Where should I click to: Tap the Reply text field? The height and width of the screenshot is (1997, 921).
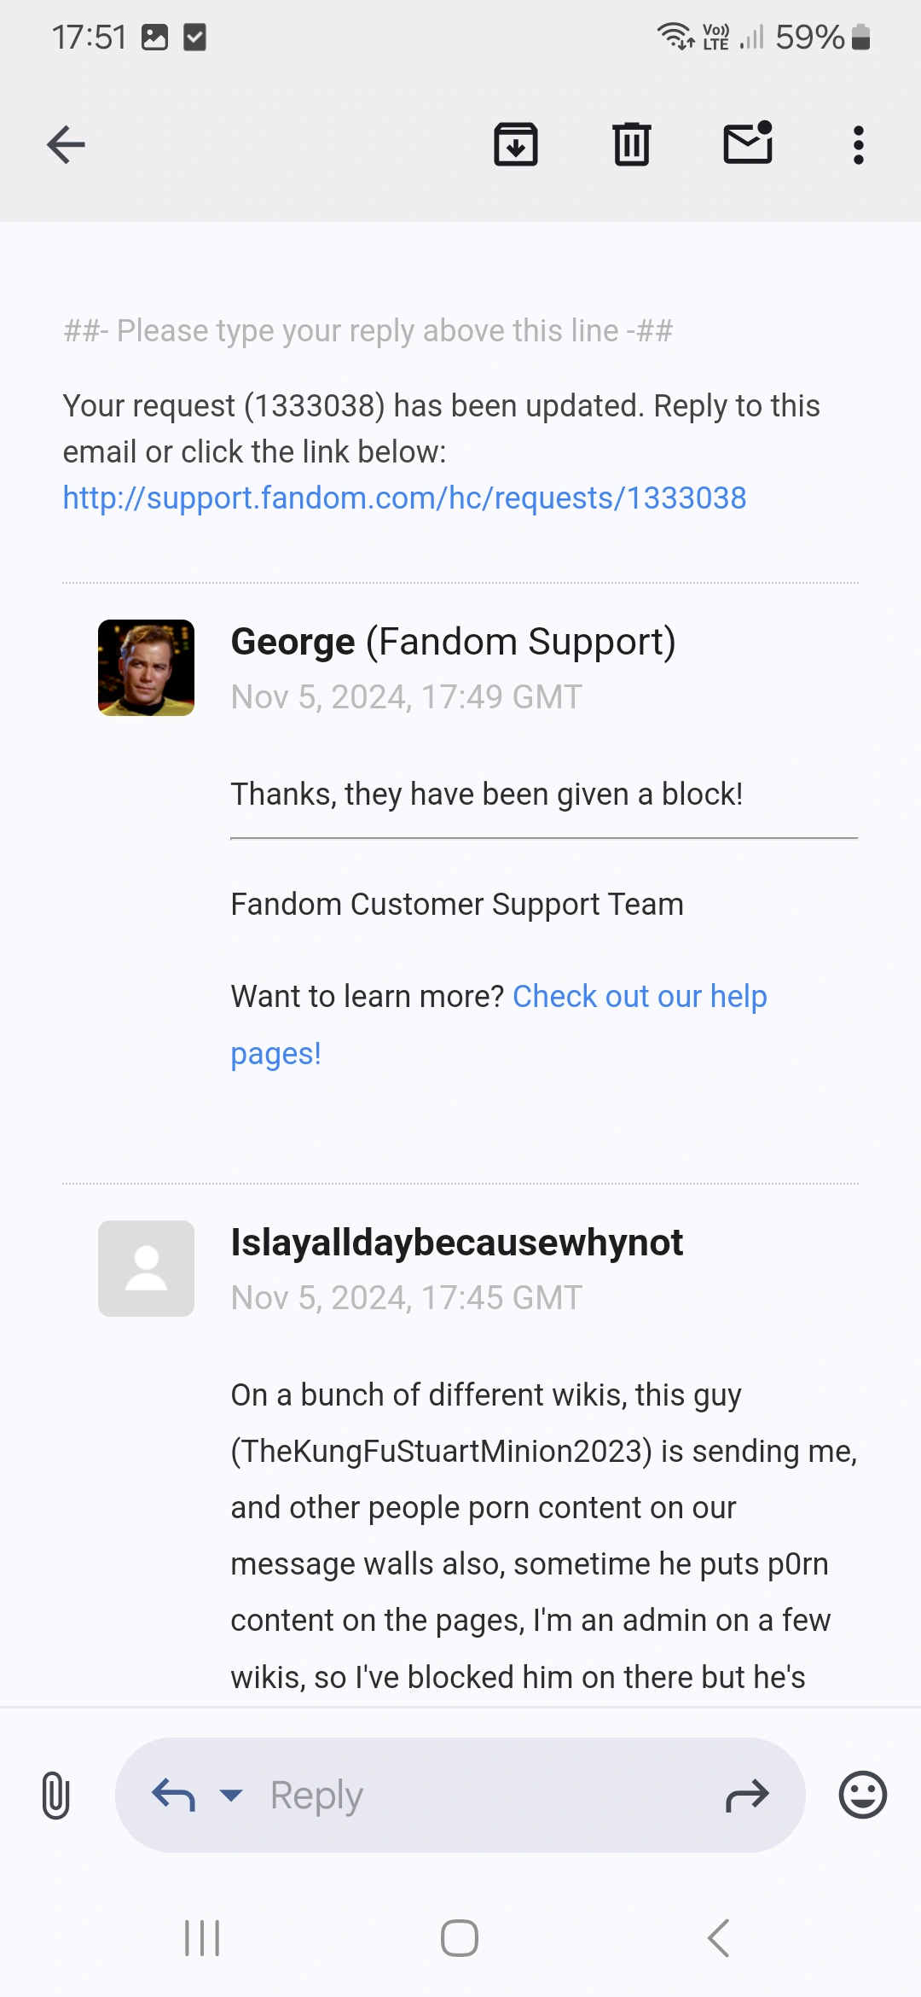pos(478,1796)
